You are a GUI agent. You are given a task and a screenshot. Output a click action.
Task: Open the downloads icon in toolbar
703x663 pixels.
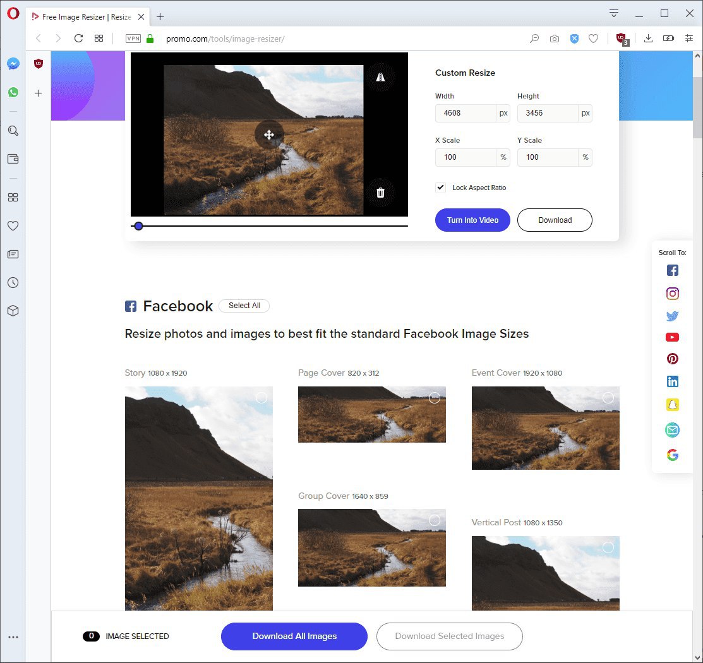tap(648, 39)
